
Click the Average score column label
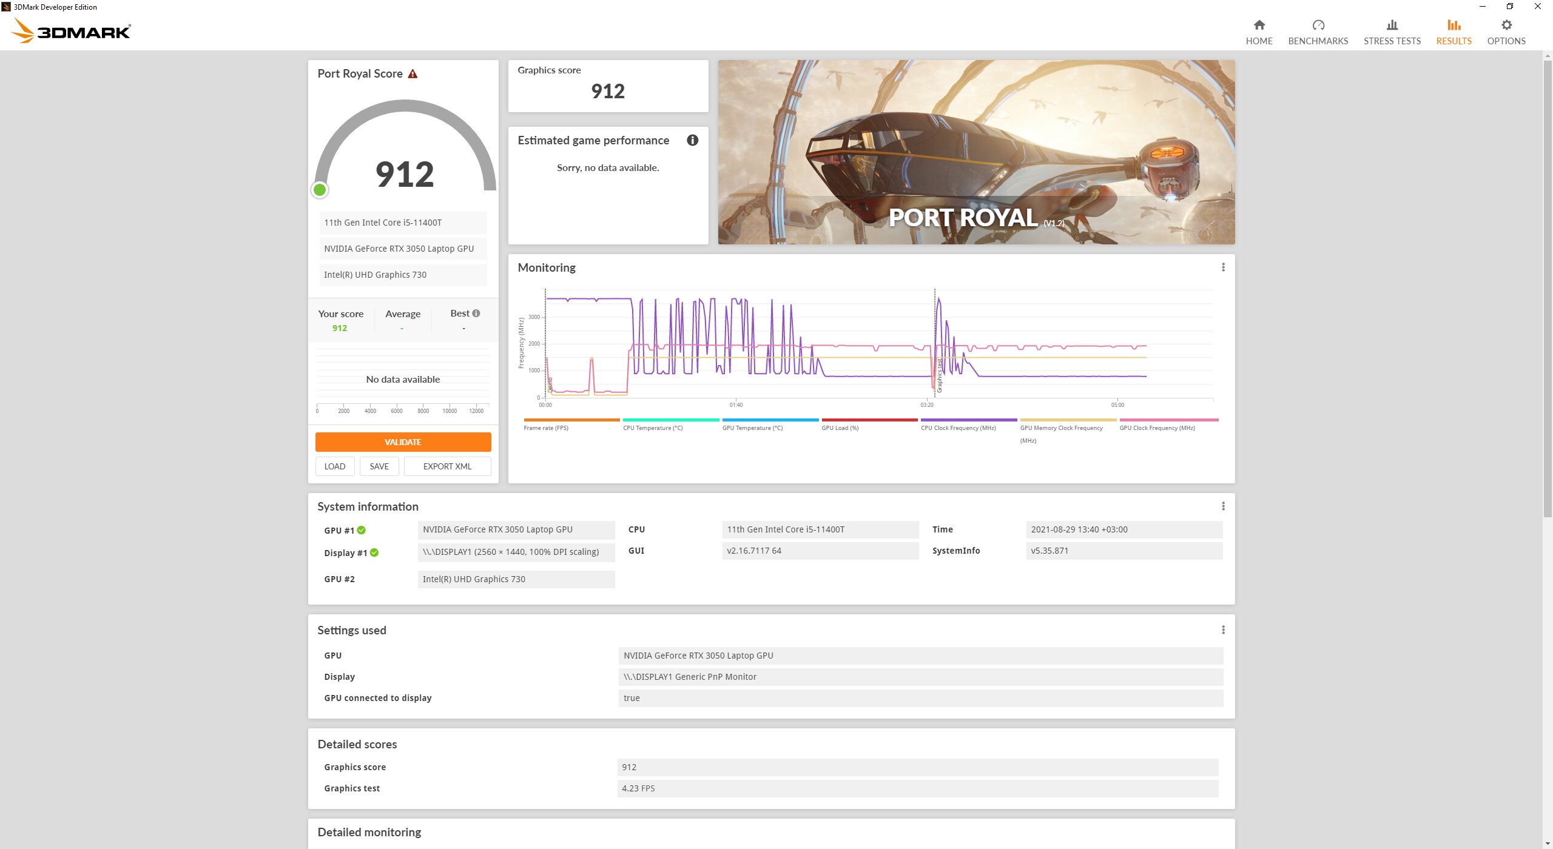pos(403,314)
